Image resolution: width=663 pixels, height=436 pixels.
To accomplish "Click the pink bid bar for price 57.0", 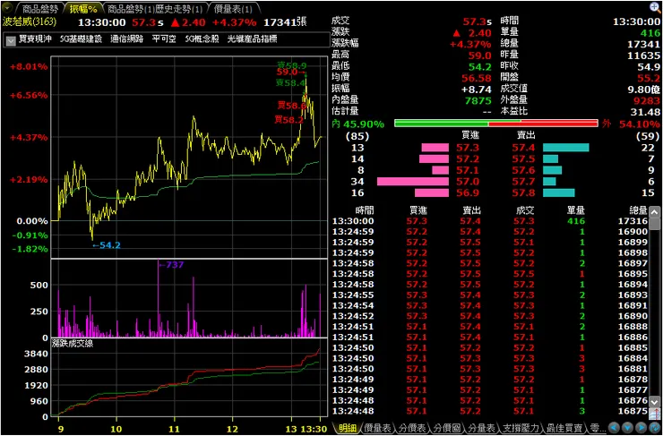I will tap(413, 181).
